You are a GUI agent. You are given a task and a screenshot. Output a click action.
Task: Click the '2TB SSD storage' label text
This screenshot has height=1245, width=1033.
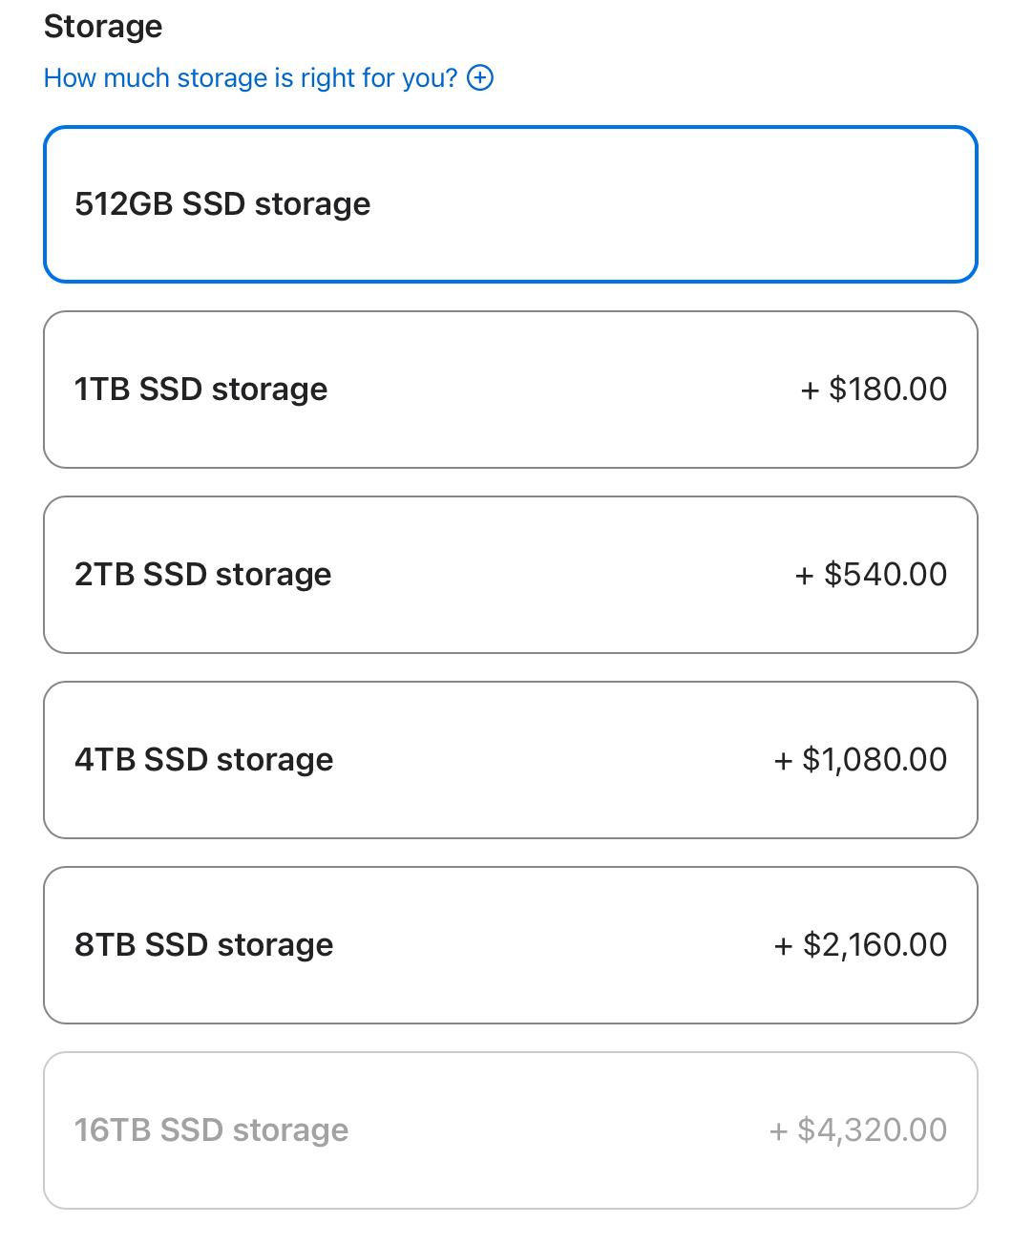click(x=203, y=575)
